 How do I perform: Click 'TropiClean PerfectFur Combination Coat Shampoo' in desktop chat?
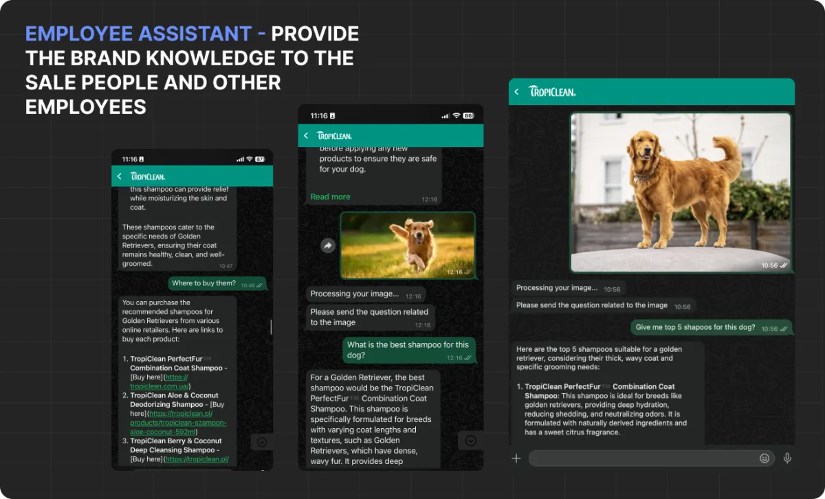(x=599, y=391)
